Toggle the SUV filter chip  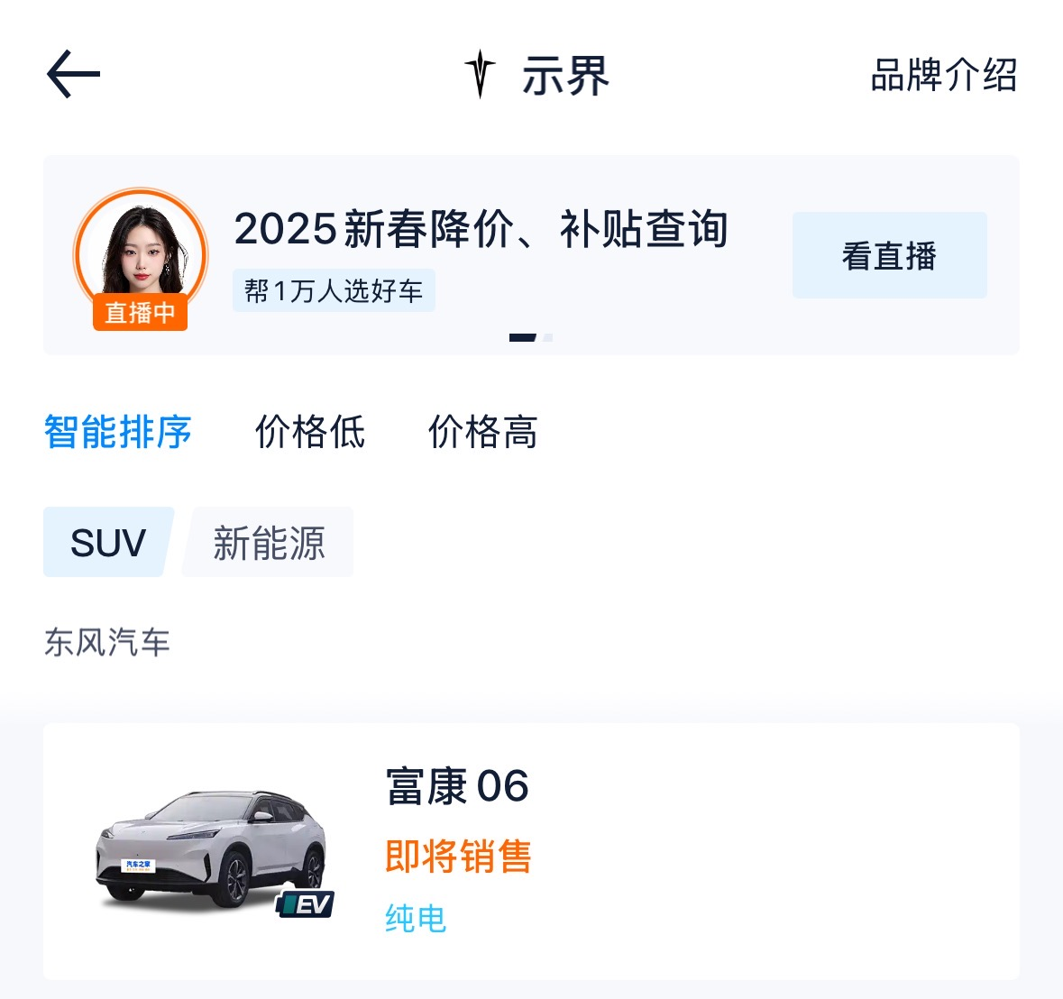pos(108,543)
